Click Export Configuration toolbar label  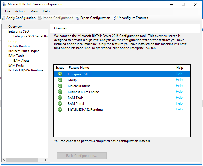coord(95,18)
